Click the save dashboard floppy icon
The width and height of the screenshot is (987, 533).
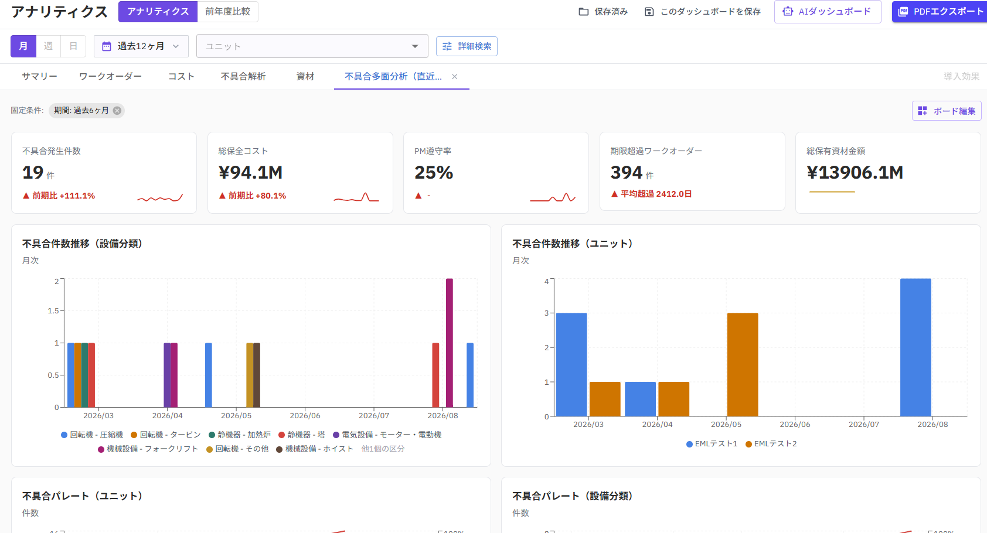(649, 12)
